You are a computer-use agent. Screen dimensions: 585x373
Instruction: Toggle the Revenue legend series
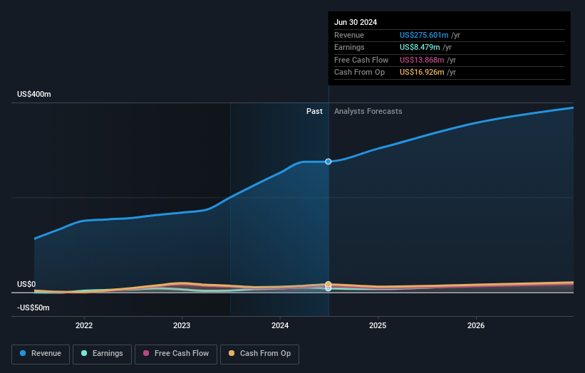point(41,354)
